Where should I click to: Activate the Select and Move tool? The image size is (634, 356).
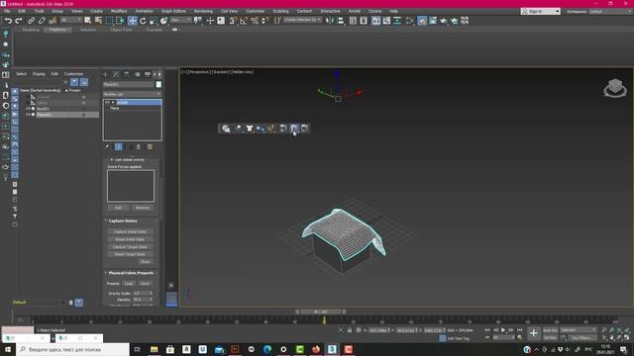[132, 21]
